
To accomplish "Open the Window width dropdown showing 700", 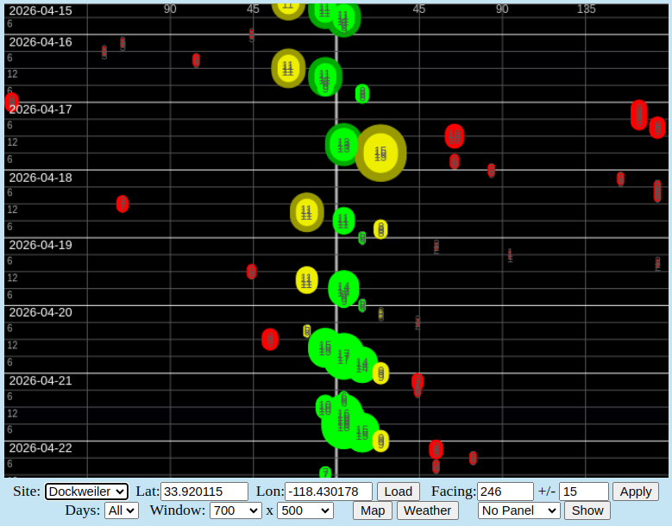I will (x=236, y=510).
